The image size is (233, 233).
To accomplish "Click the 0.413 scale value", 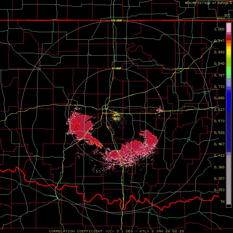I will coord(219,156).
